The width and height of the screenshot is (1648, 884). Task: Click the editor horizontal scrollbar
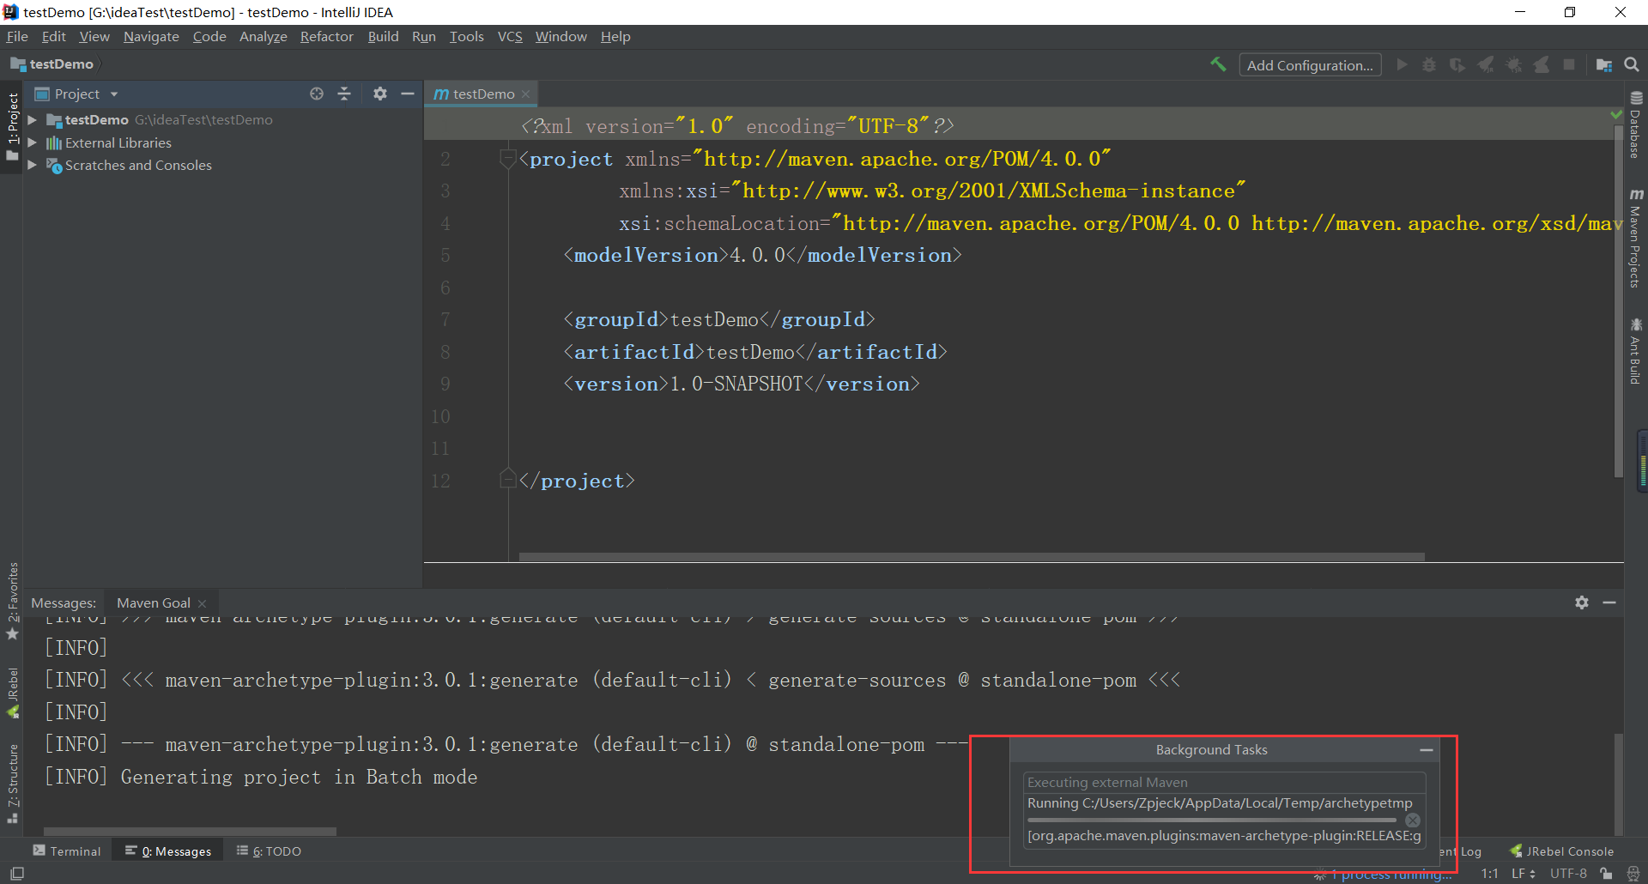tap(972, 557)
